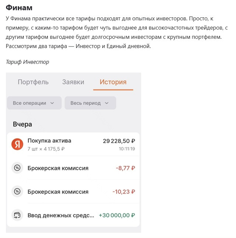
Task: Expand chevron on Все операции filter
Action: [x=52, y=103]
